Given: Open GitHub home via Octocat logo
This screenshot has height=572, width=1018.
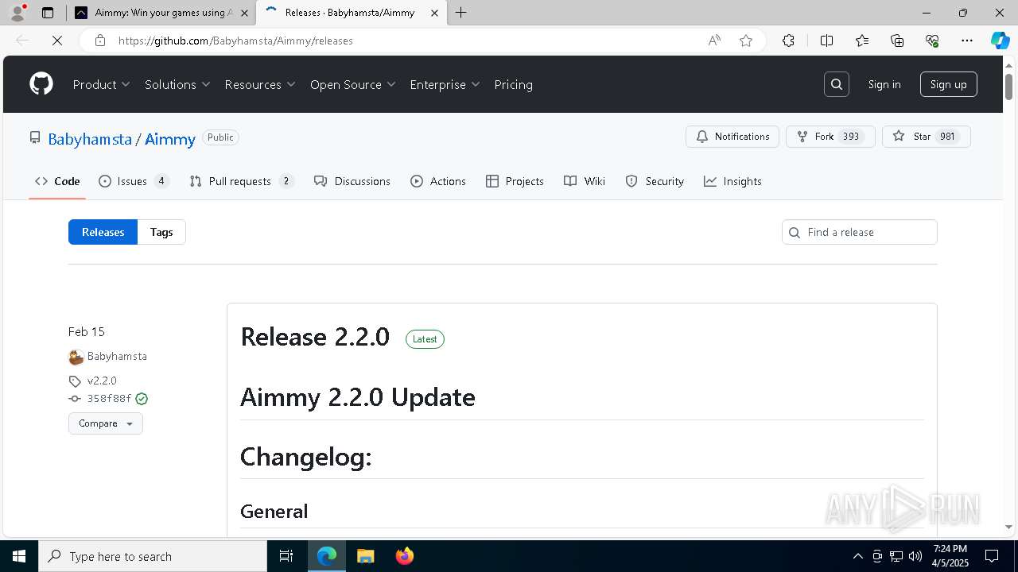Looking at the screenshot, I should (41, 84).
